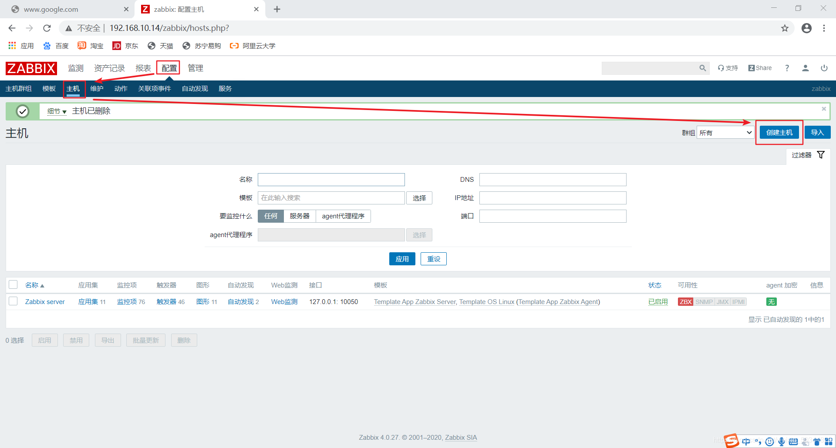
Task: Open the Share link
Action: tap(760, 68)
